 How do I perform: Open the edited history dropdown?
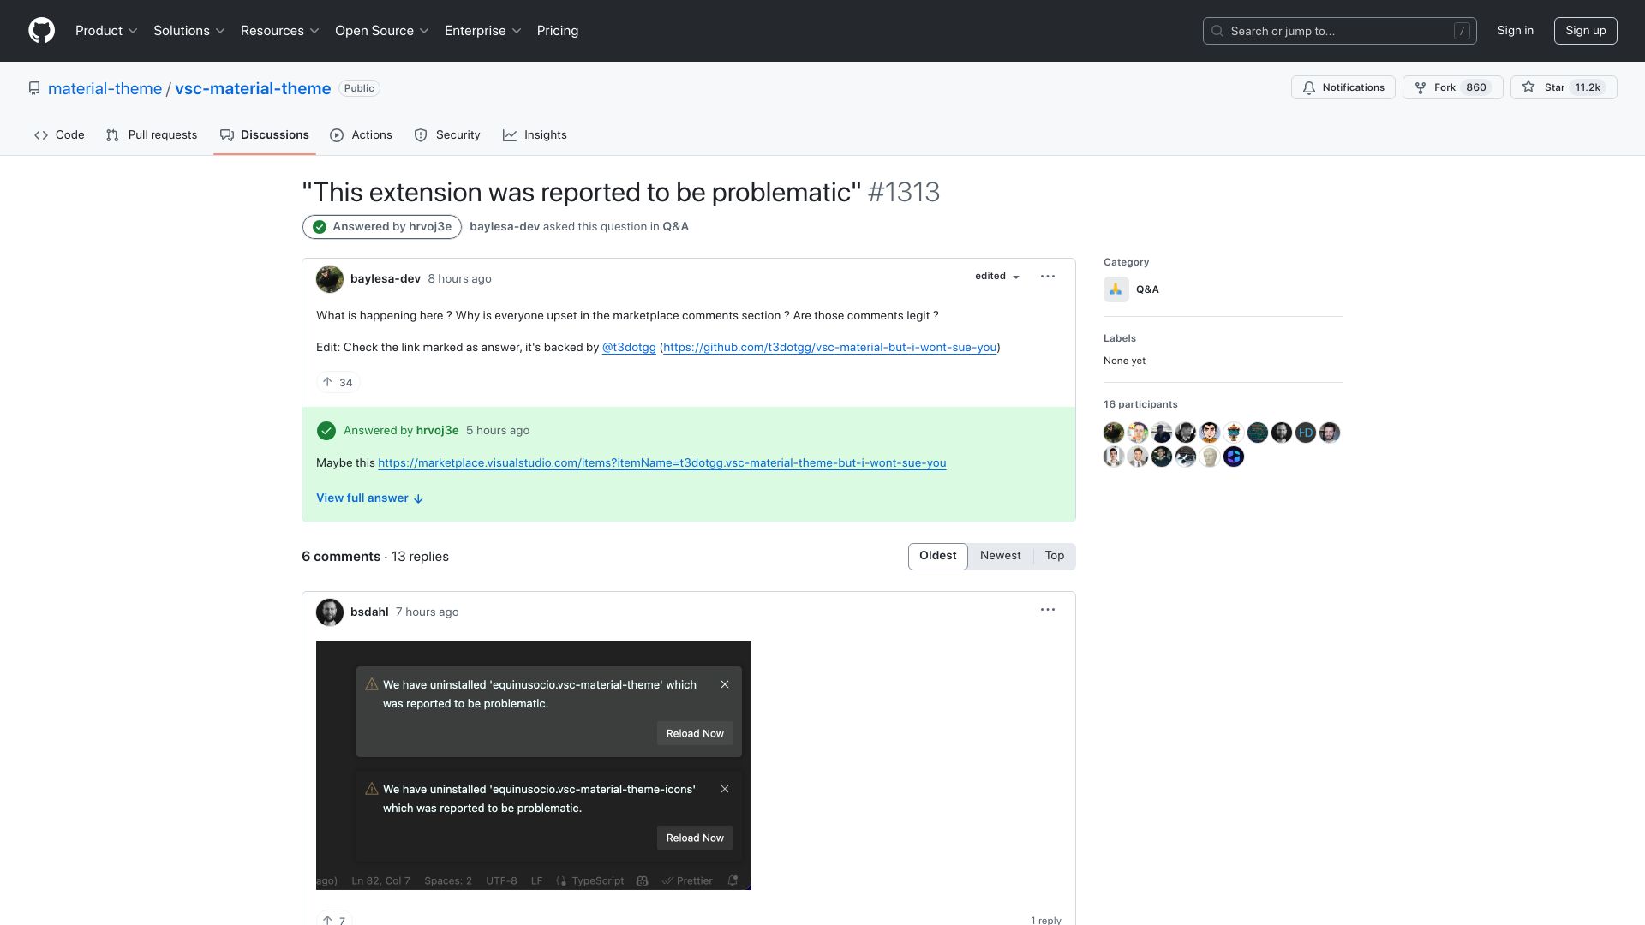tap(997, 277)
